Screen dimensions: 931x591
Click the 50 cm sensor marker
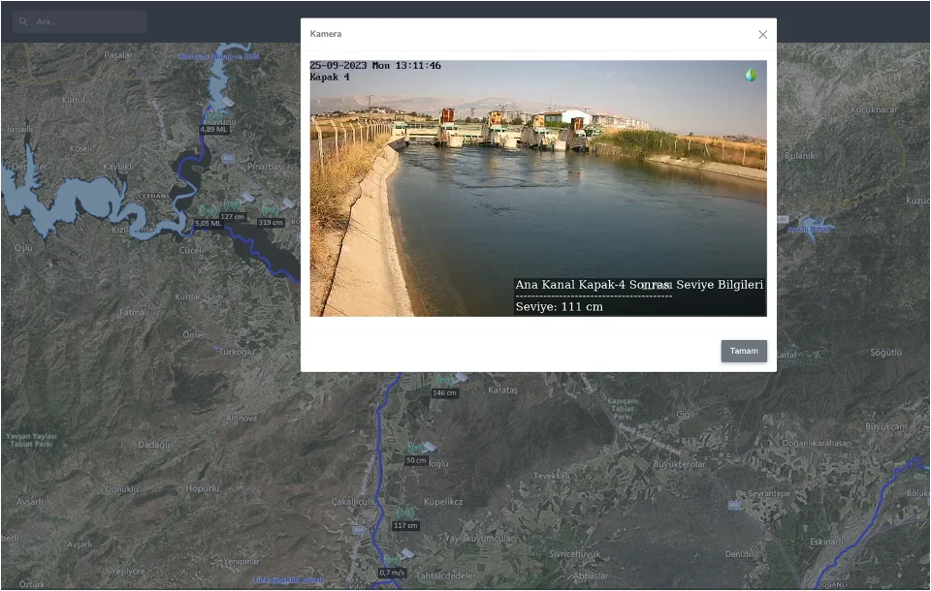(x=416, y=460)
